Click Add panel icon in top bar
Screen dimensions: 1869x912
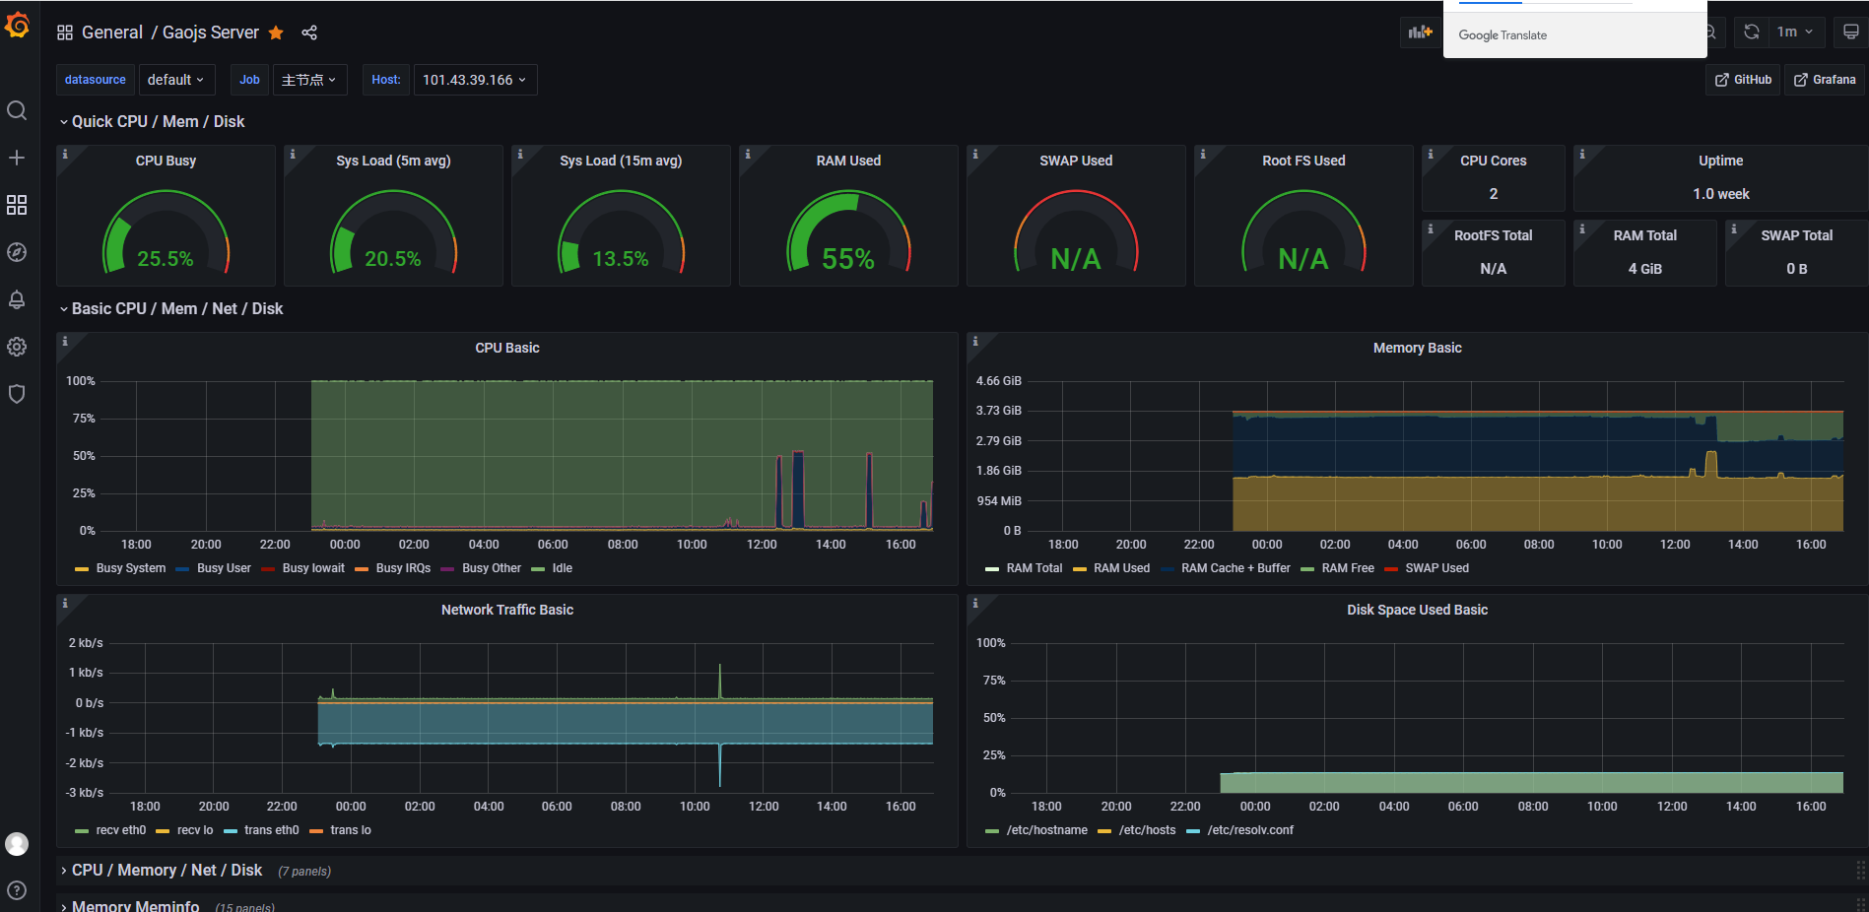click(x=1420, y=32)
